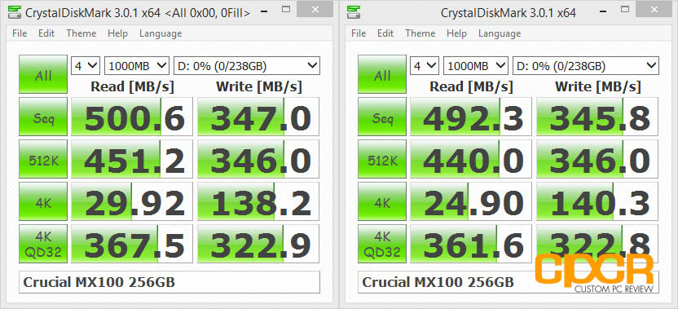
Task: Maximize the left CrystalDiskMark window
Action: (x=286, y=9)
